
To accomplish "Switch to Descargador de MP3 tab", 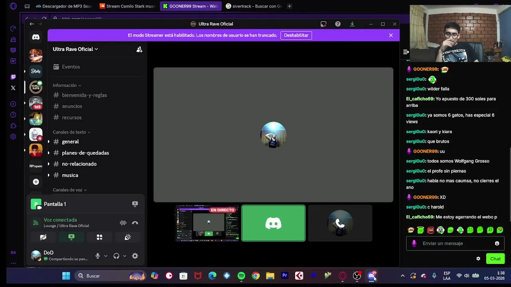I will 64,6.
